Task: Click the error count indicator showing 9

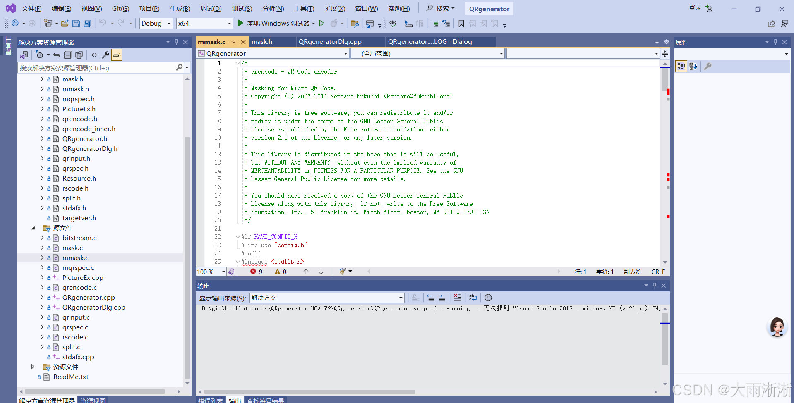Action: click(257, 272)
